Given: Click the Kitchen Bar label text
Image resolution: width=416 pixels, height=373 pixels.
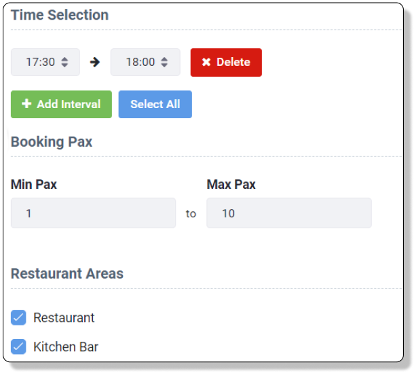Looking at the screenshot, I should tap(66, 347).
